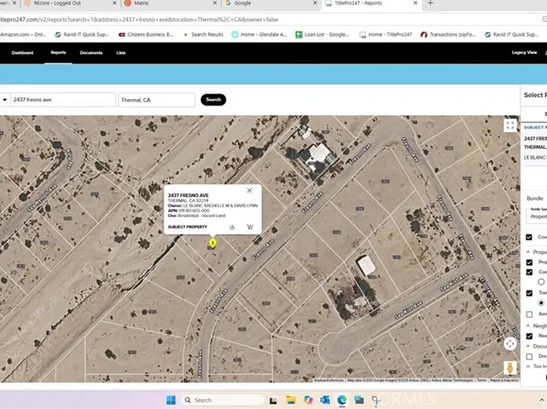
Task: Collapse the Tax Info section
Action: [528, 366]
